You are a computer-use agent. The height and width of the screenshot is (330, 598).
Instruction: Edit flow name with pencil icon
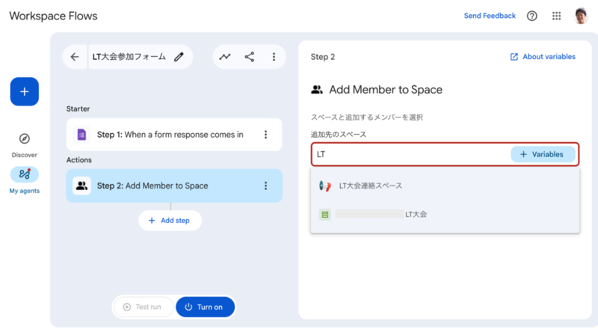click(179, 57)
